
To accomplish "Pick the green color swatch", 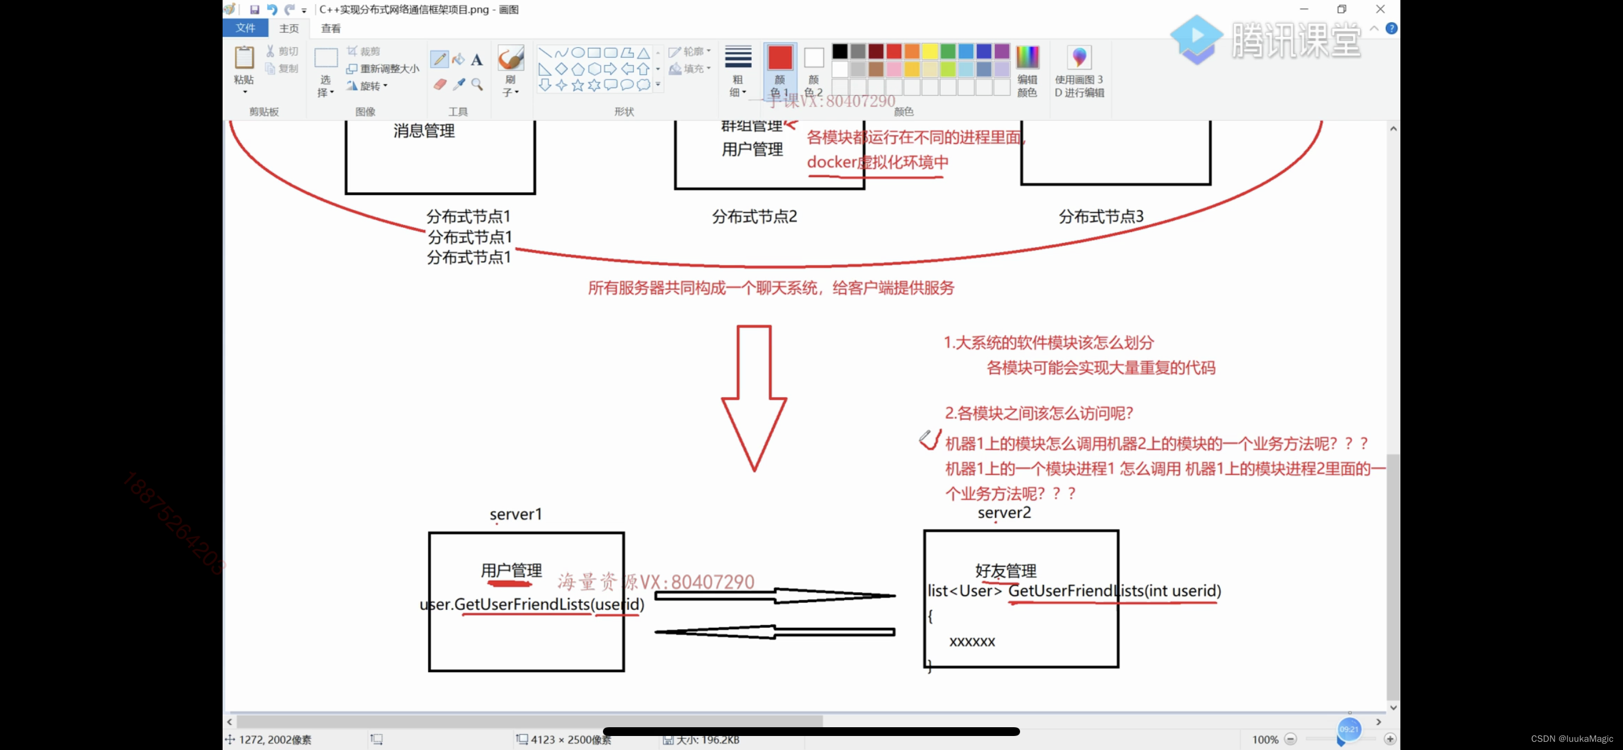I will tap(948, 51).
